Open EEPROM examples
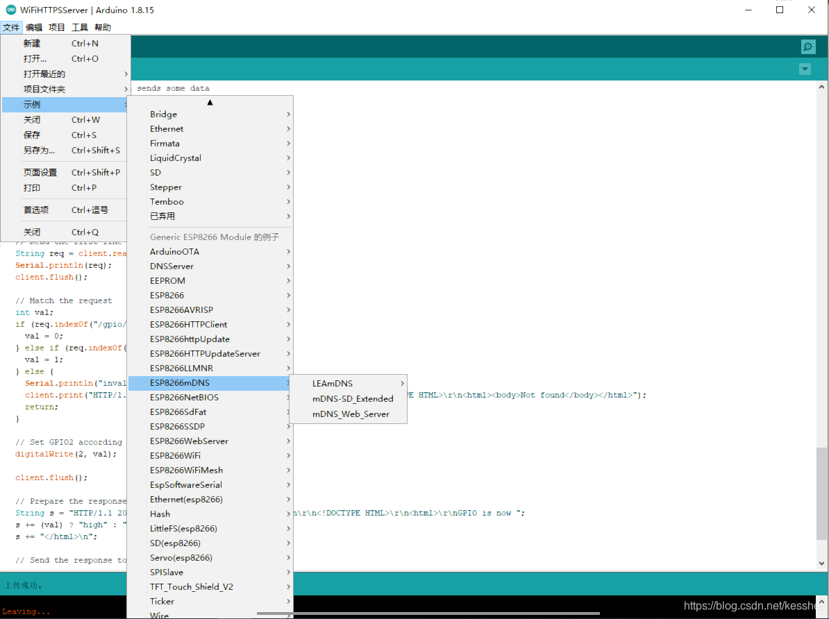The width and height of the screenshot is (829, 619). (x=210, y=280)
